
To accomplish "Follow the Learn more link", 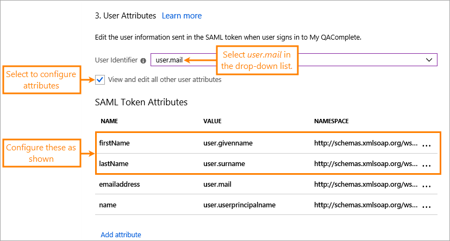I will click(182, 16).
